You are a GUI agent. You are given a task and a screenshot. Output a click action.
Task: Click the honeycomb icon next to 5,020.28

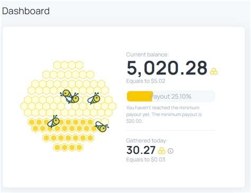point(214,71)
